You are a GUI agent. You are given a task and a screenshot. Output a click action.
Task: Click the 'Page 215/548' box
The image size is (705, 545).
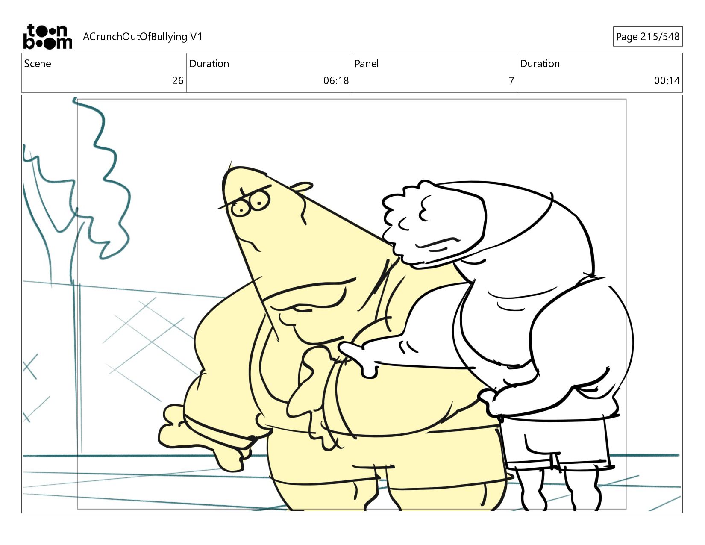(x=647, y=37)
